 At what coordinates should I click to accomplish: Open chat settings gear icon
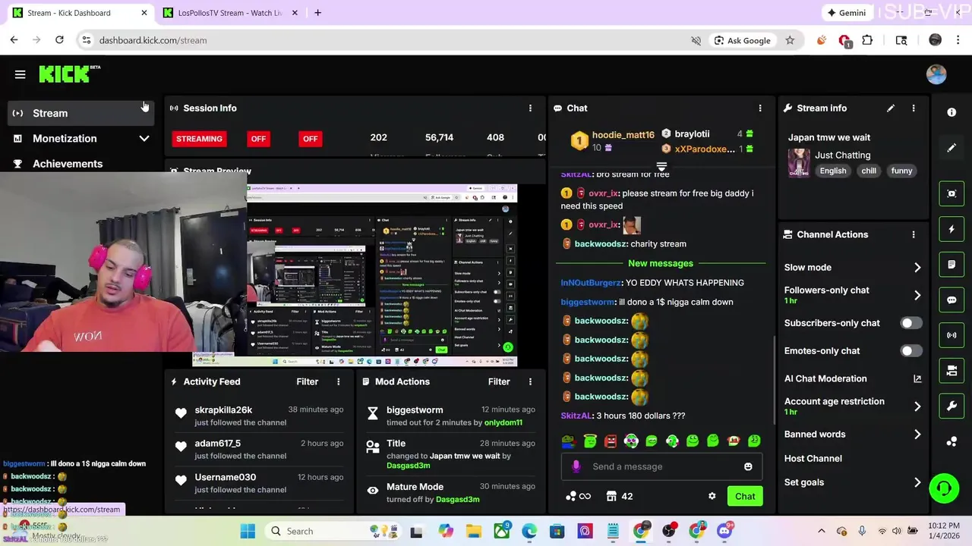(x=712, y=496)
